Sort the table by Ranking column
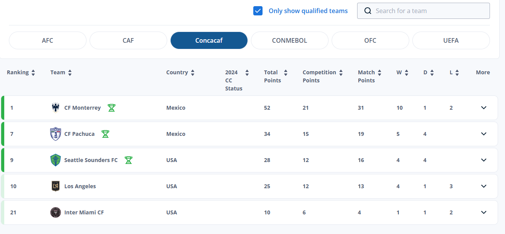Image resolution: width=505 pixels, height=234 pixels. tap(33, 73)
